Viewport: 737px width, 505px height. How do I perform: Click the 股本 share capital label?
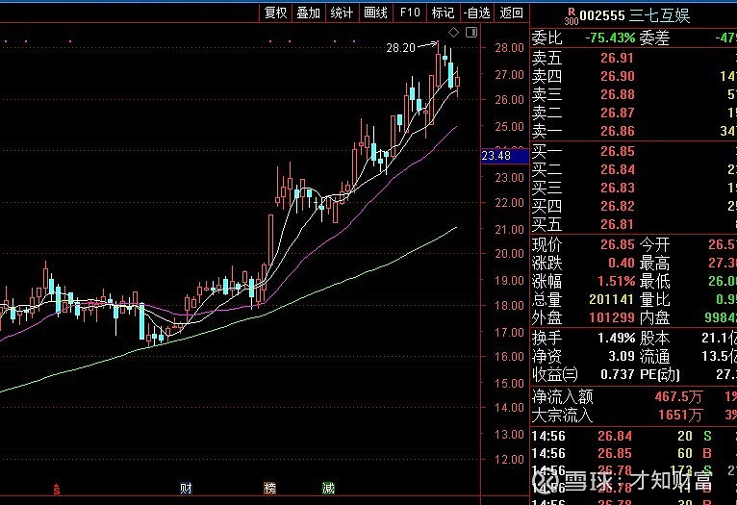point(654,339)
